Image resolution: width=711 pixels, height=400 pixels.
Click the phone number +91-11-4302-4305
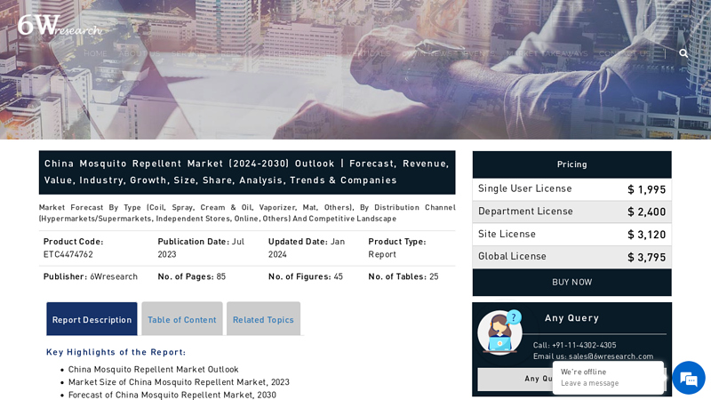pos(584,345)
